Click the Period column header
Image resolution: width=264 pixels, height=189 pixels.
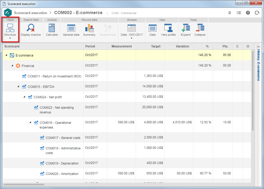click(95, 46)
